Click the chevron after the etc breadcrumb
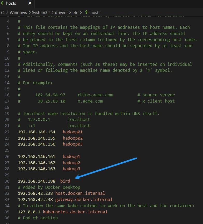Viewport: 203px width, 224px height. [81, 13]
